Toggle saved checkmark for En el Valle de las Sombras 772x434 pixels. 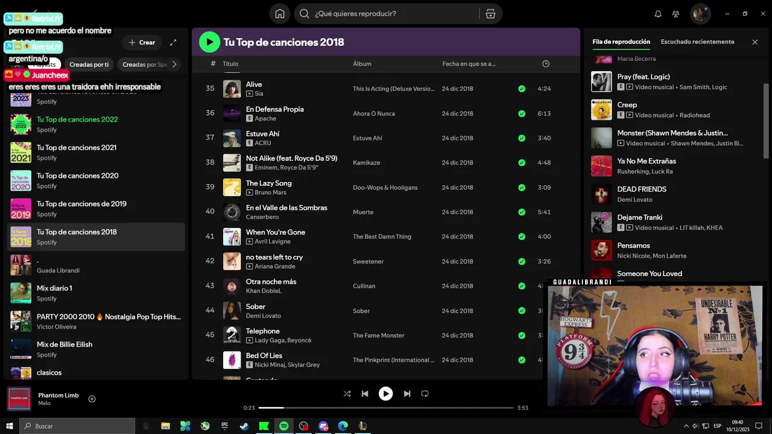point(522,212)
